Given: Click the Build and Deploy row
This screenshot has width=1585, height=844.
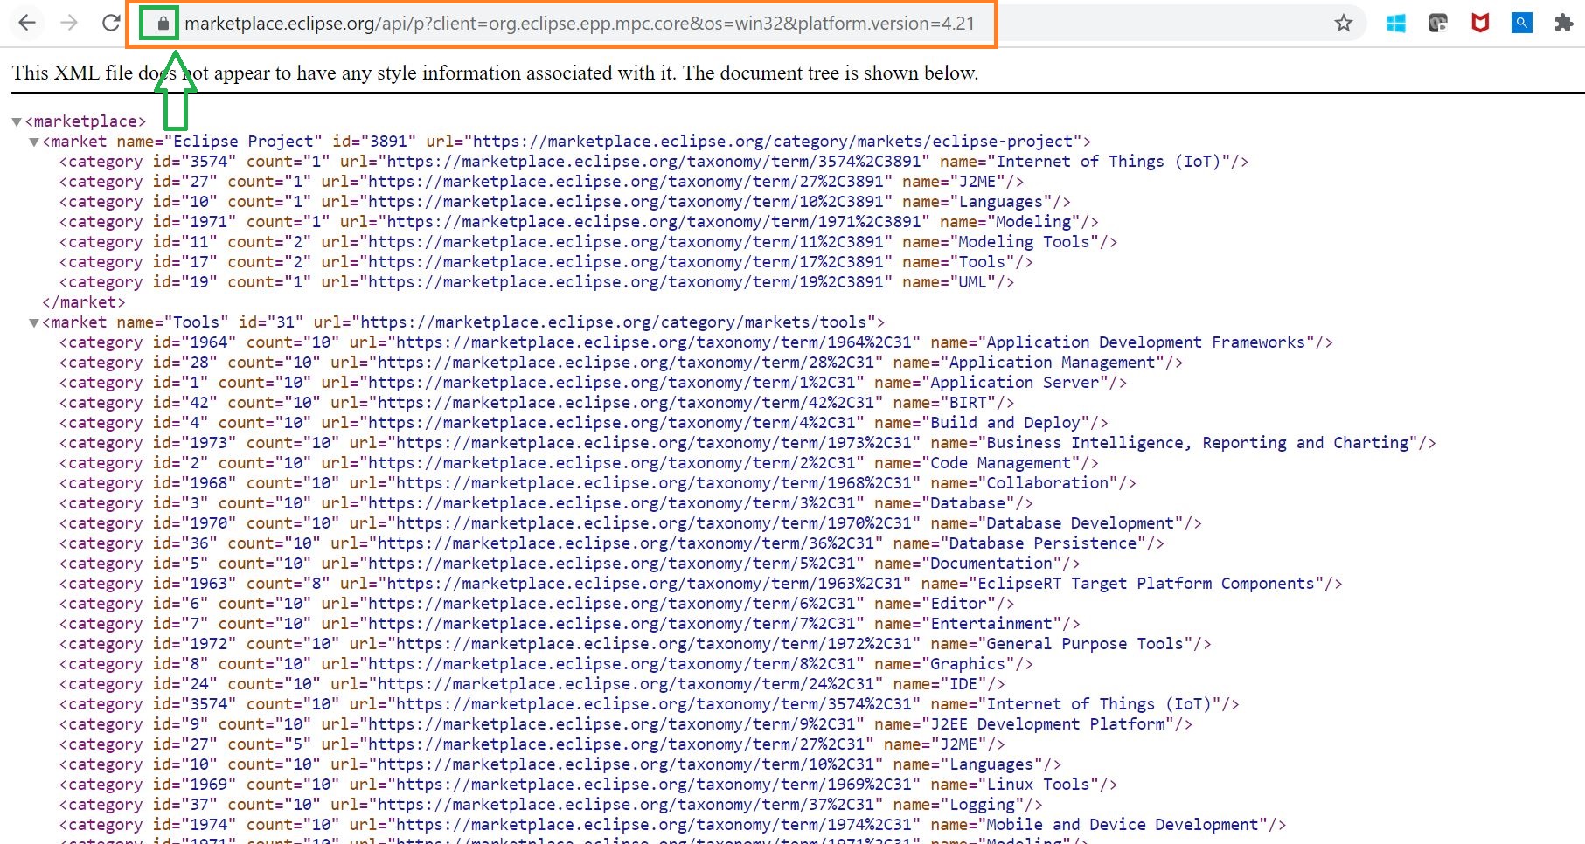Looking at the screenshot, I should (584, 423).
